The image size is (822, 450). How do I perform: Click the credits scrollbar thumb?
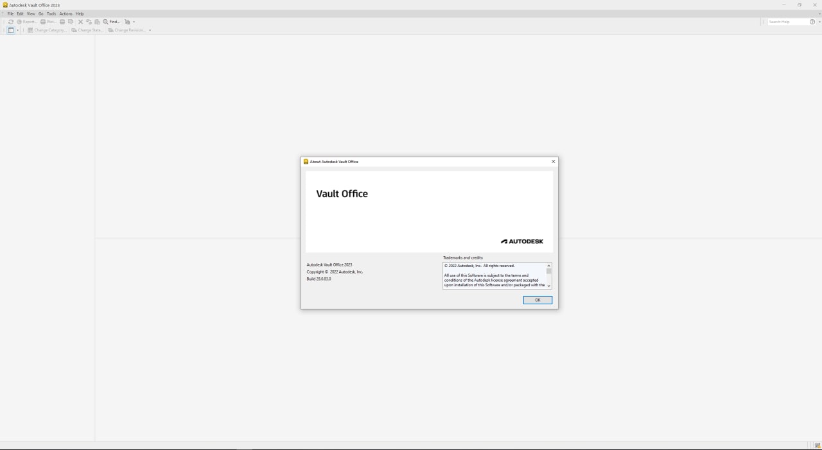[x=548, y=272]
